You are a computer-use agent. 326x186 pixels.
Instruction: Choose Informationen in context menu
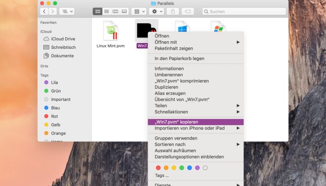(x=196, y=68)
